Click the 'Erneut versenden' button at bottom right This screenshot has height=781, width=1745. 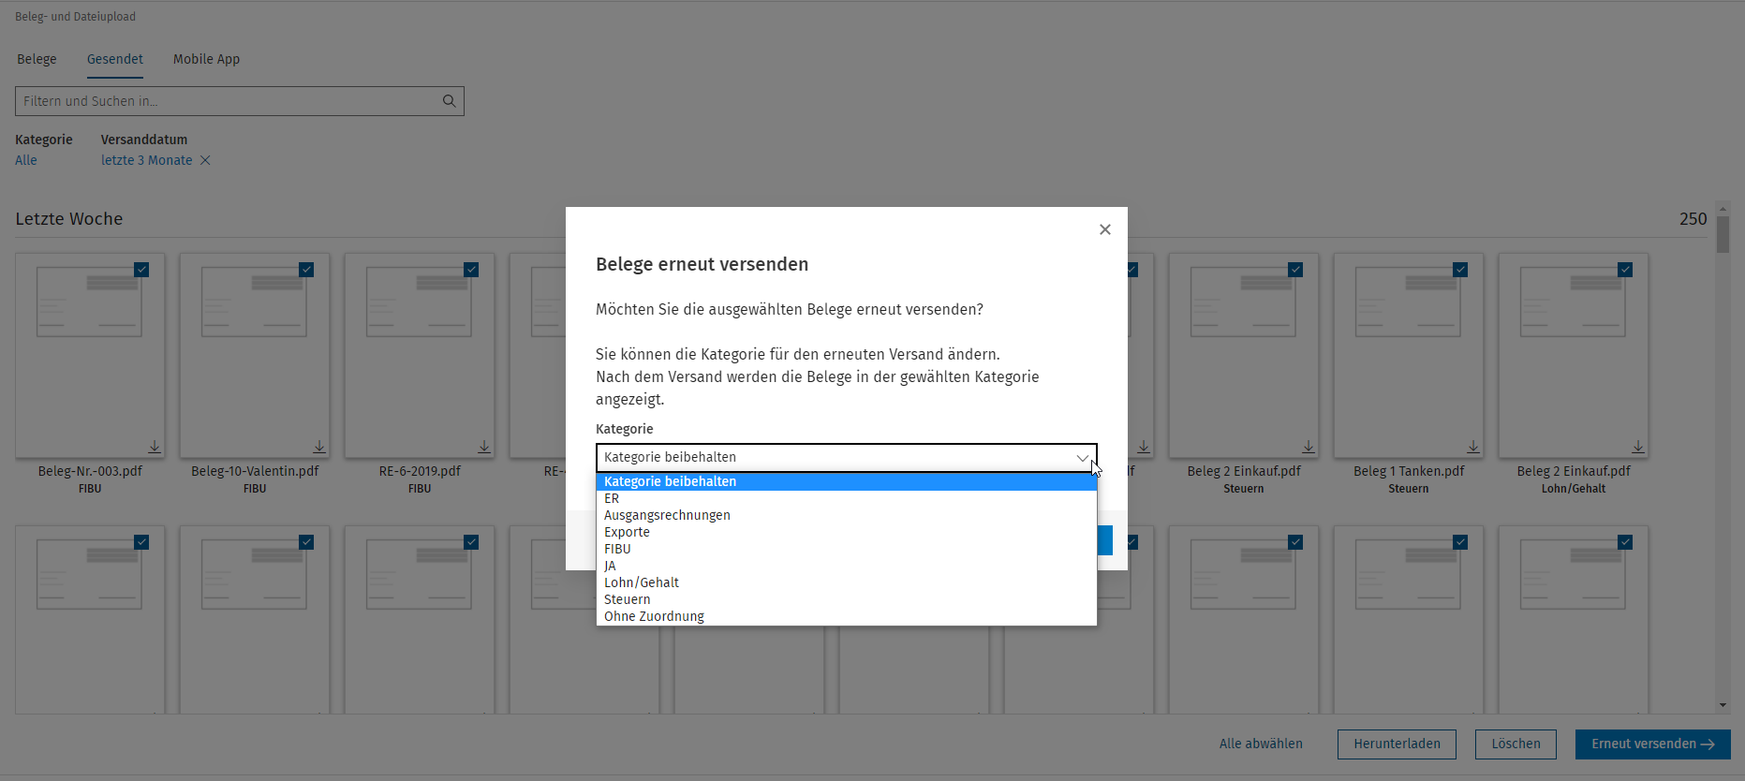pyautogui.click(x=1652, y=744)
